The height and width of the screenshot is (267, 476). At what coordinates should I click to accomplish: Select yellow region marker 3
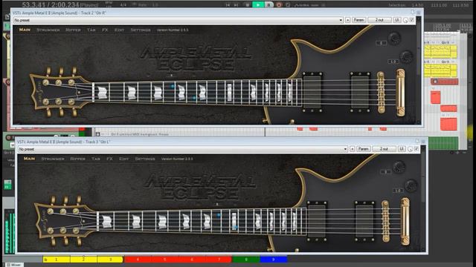(x=111, y=260)
